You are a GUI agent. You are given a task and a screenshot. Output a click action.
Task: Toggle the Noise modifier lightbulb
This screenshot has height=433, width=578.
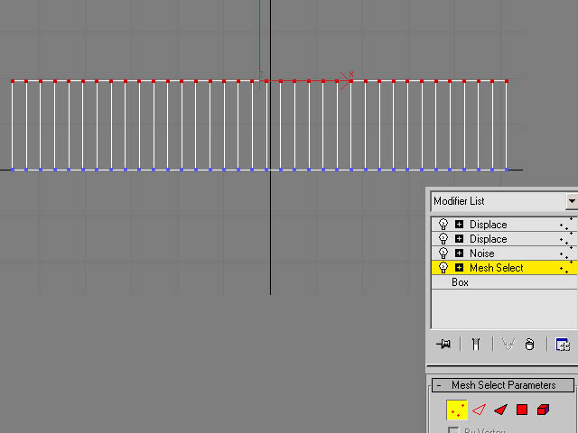coord(443,253)
